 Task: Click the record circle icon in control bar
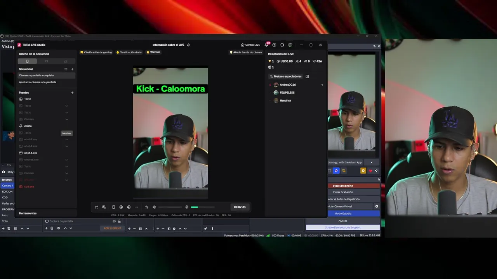(x=121, y=207)
